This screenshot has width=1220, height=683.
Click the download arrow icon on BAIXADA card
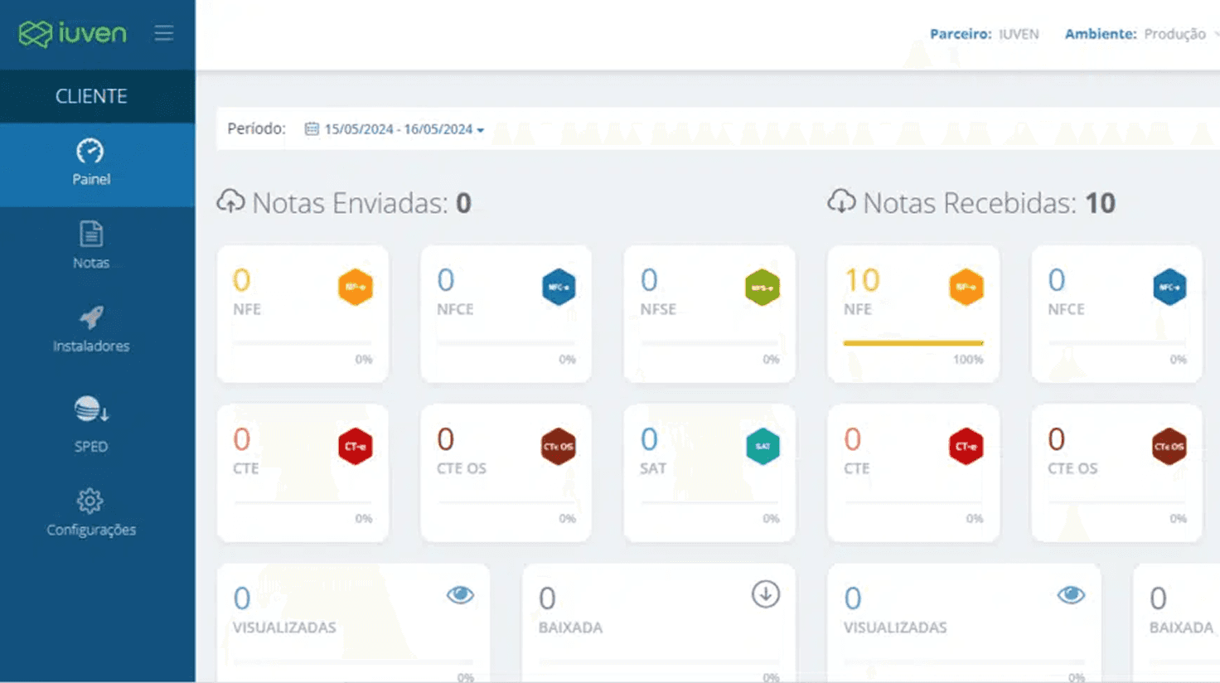(x=766, y=594)
